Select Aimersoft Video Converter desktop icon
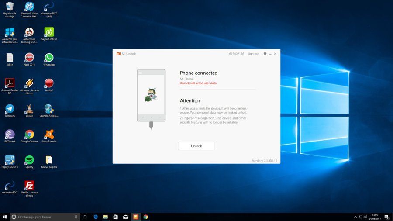393x221 pixels. coord(29,10)
